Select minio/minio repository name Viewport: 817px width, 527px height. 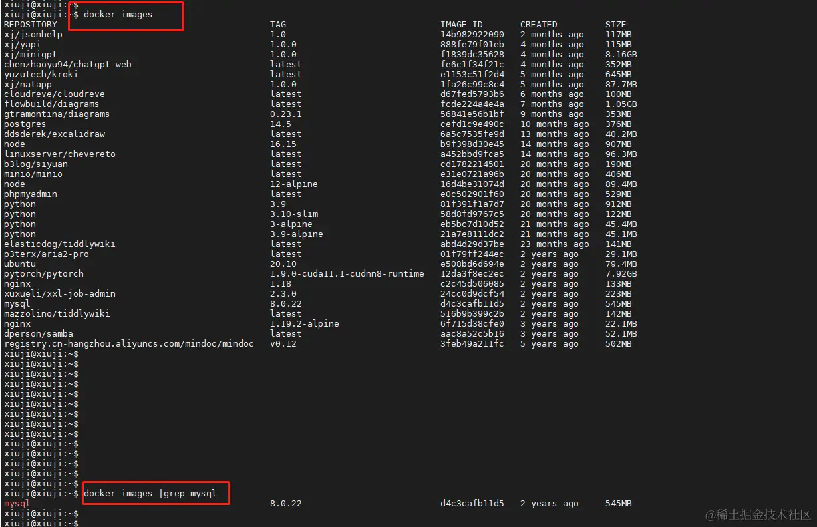click(33, 174)
